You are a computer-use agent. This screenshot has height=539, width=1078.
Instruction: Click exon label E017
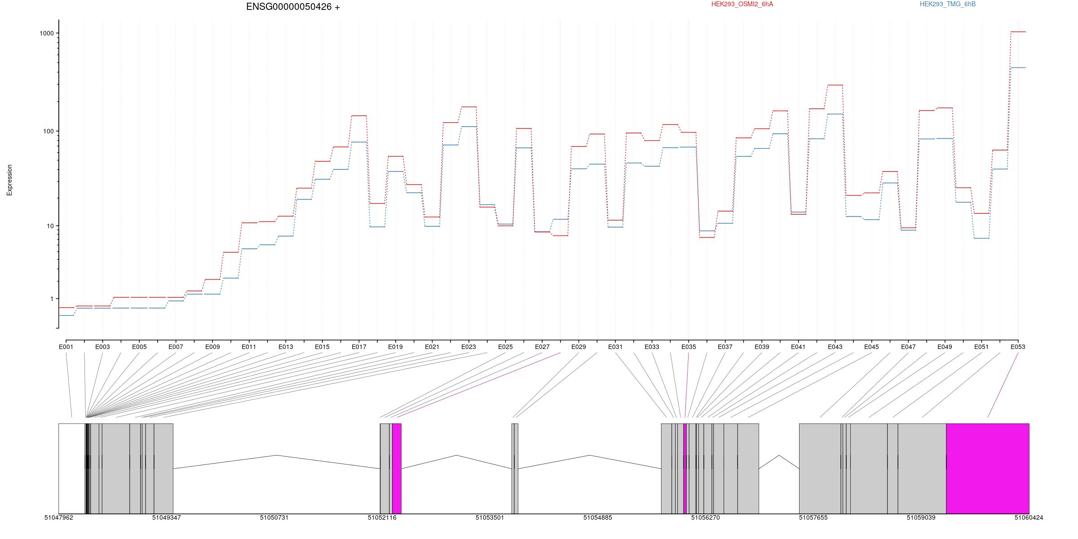click(x=359, y=347)
